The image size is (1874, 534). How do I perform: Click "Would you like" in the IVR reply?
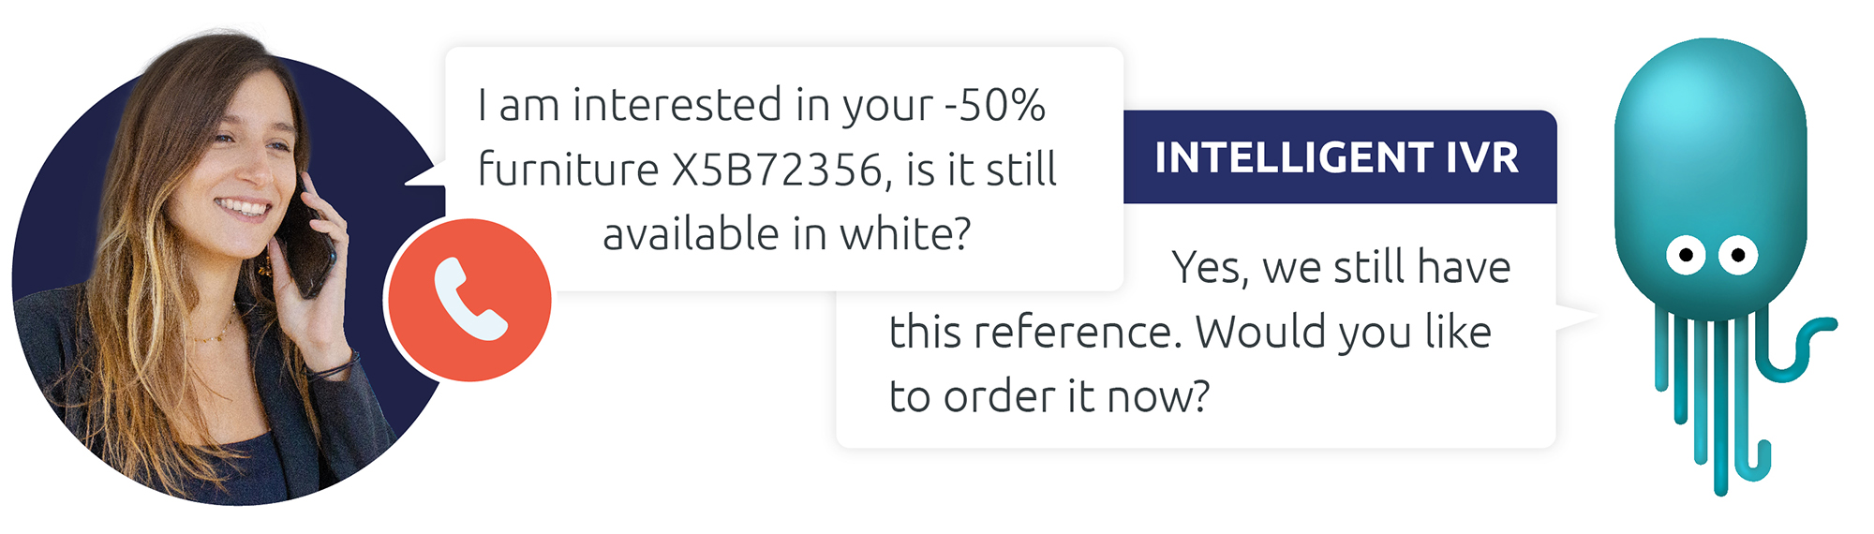1343,333
